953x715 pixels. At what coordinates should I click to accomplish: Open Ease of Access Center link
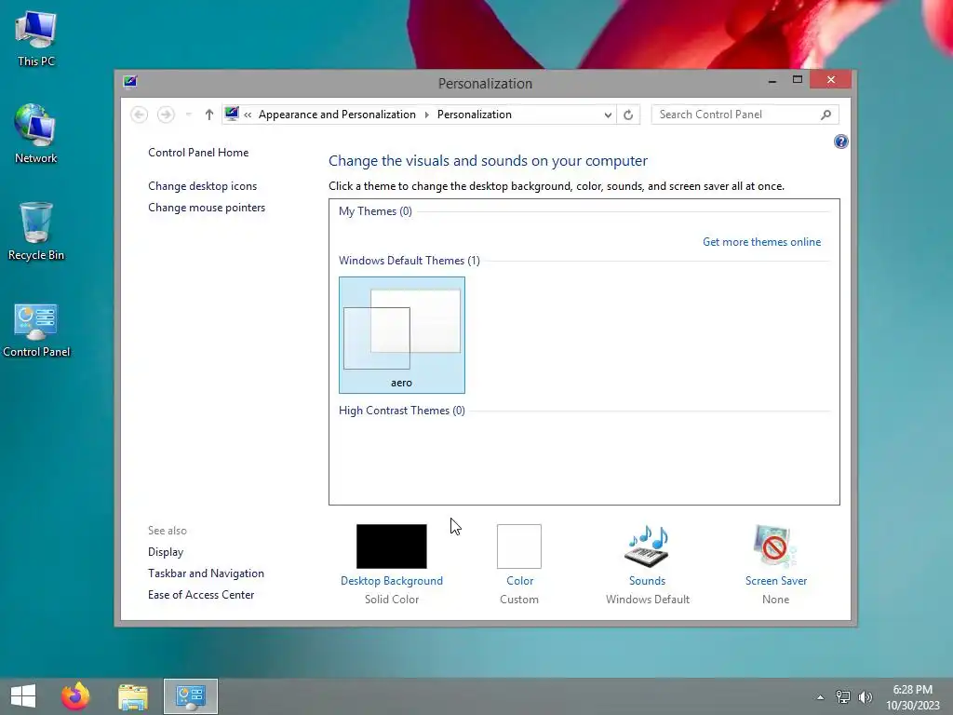[x=201, y=595]
